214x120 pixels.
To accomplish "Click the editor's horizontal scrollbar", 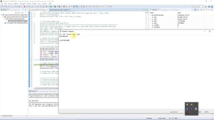I will point(46,88).
